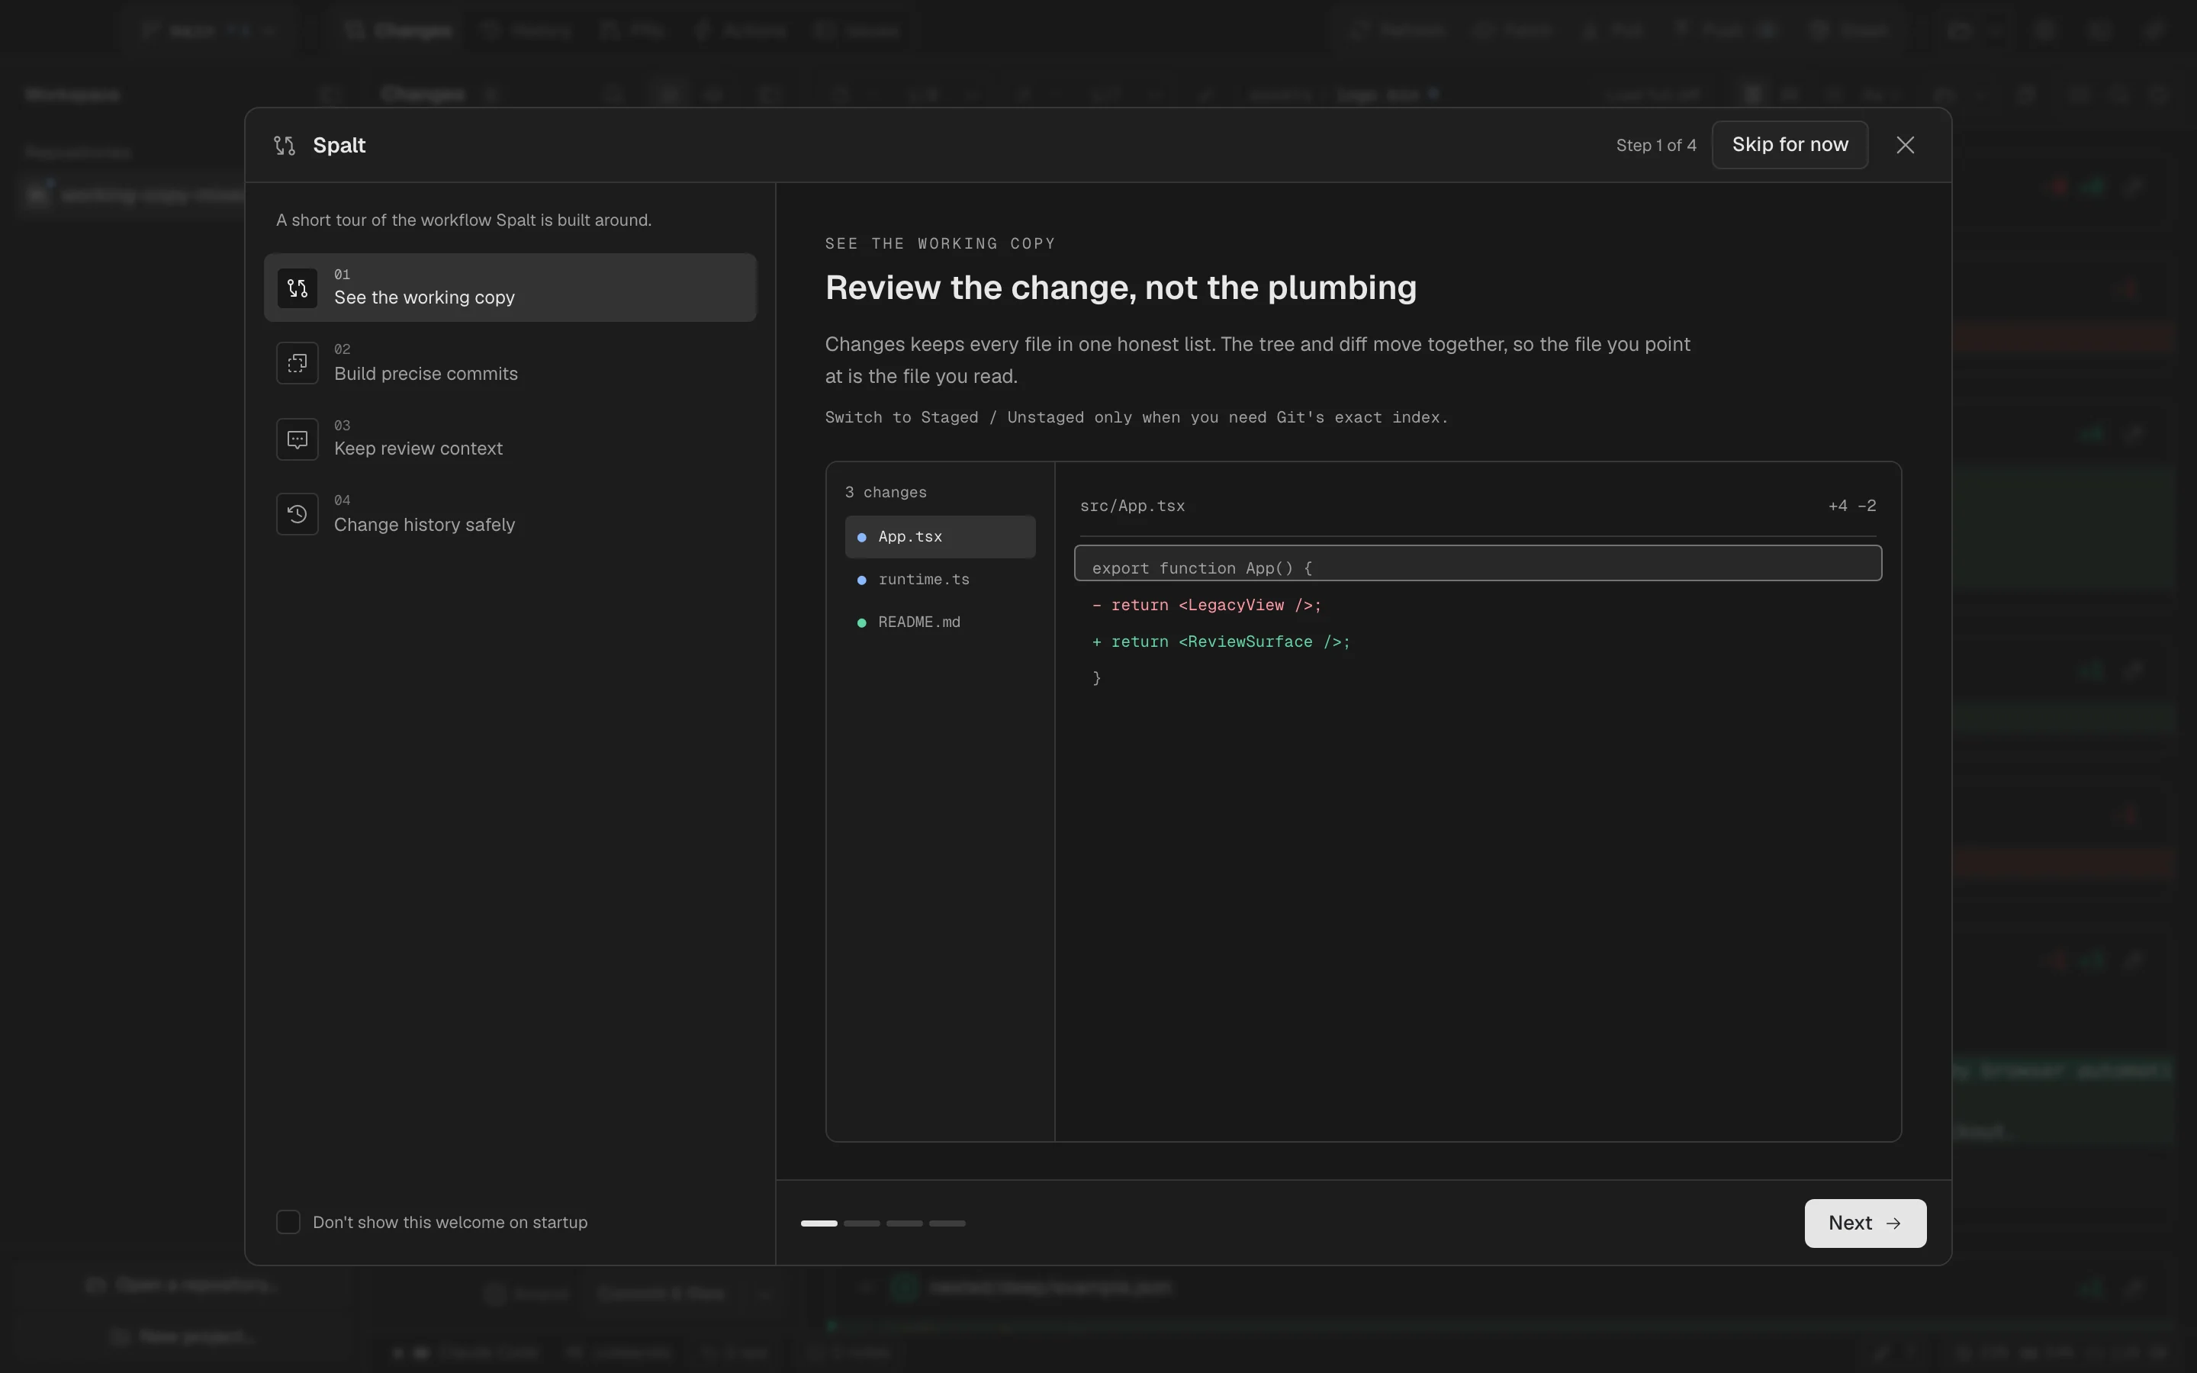The image size is (2197, 1373).
Task: Click the Switch to Staged / Unstaged hint text
Action: point(1137,418)
